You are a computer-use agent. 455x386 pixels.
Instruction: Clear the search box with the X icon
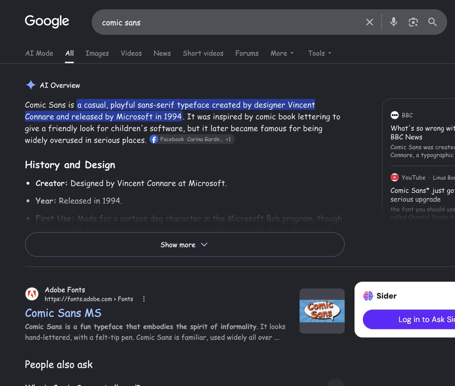click(x=370, y=22)
